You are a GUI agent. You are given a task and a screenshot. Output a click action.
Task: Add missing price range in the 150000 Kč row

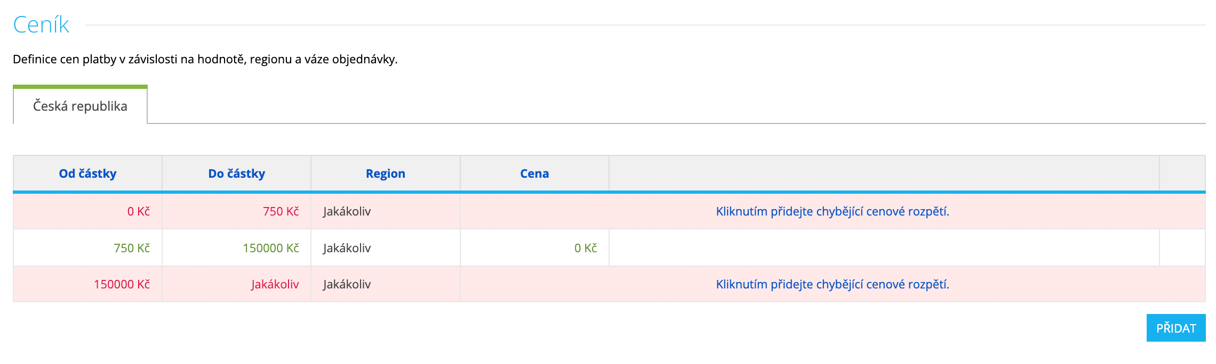tap(832, 284)
